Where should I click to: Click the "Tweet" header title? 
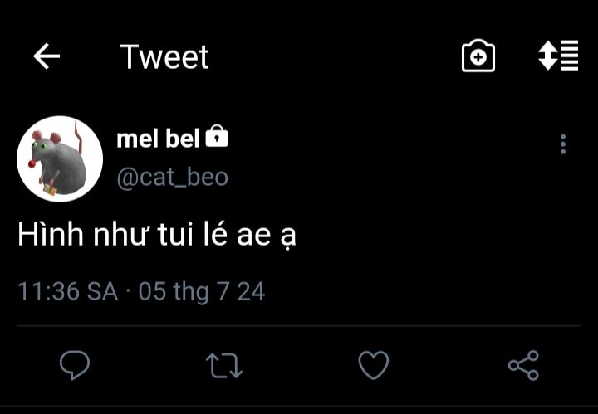tap(164, 56)
